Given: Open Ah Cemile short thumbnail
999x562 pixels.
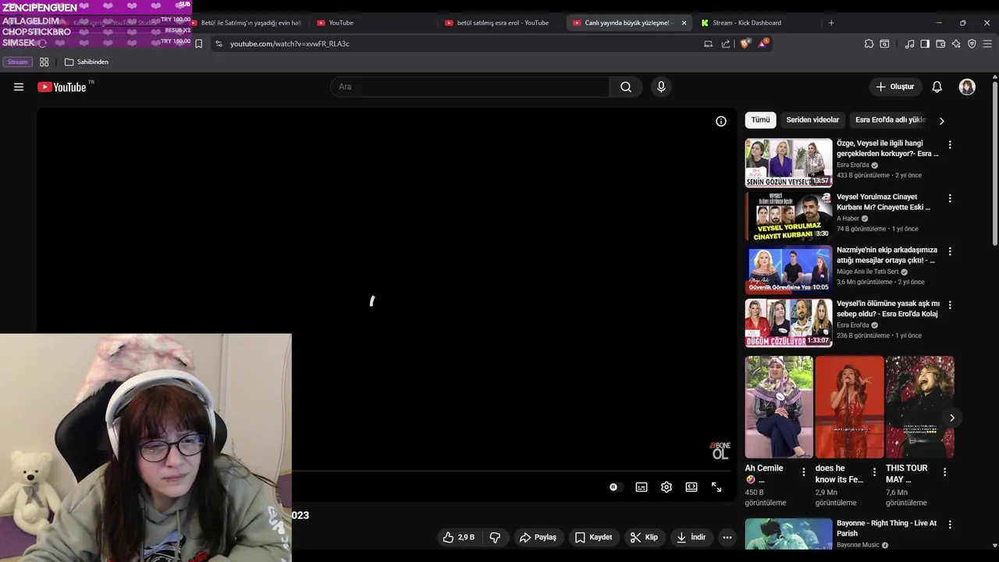Looking at the screenshot, I should coord(779,407).
